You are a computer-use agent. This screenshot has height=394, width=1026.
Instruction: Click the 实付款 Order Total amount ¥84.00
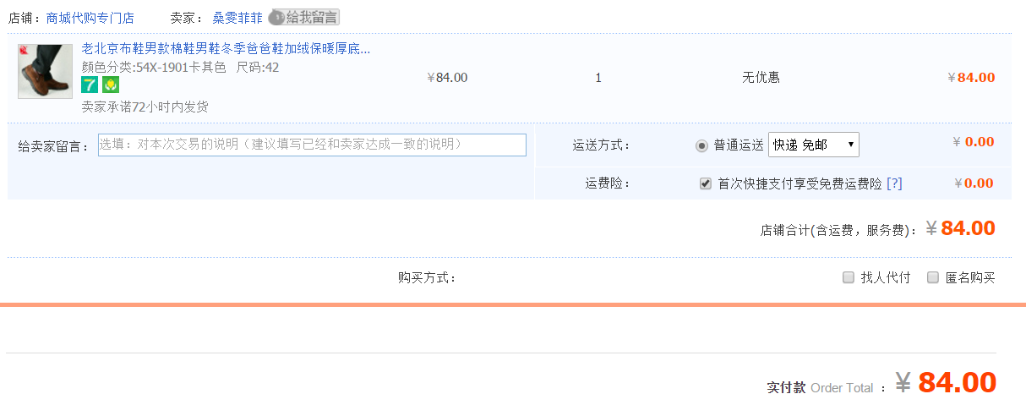coord(956,383)
